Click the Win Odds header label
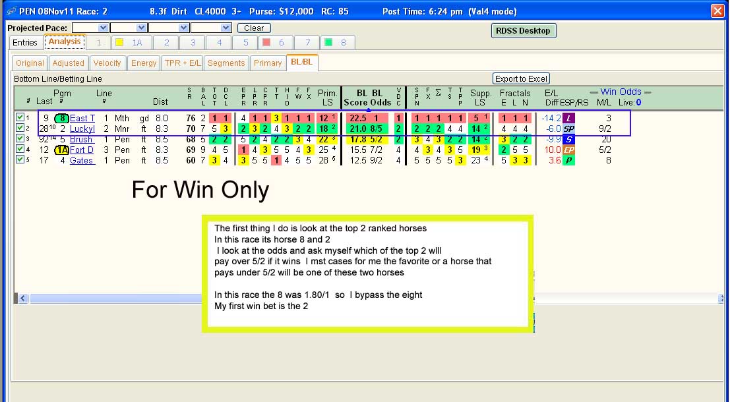Screen dimensions: 730x402 point(621,92)
